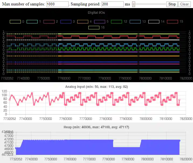
Task: Click the Heap chart title
Action: point(96,127)
